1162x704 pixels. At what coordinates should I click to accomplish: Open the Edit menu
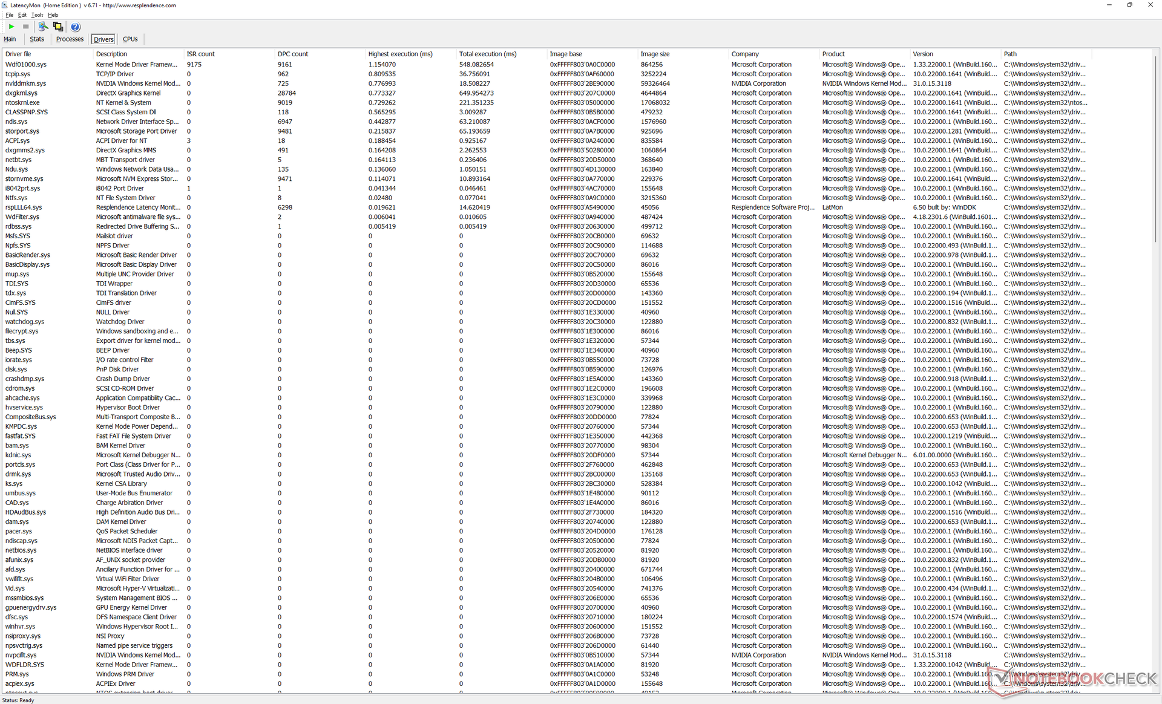pos(22,15)
